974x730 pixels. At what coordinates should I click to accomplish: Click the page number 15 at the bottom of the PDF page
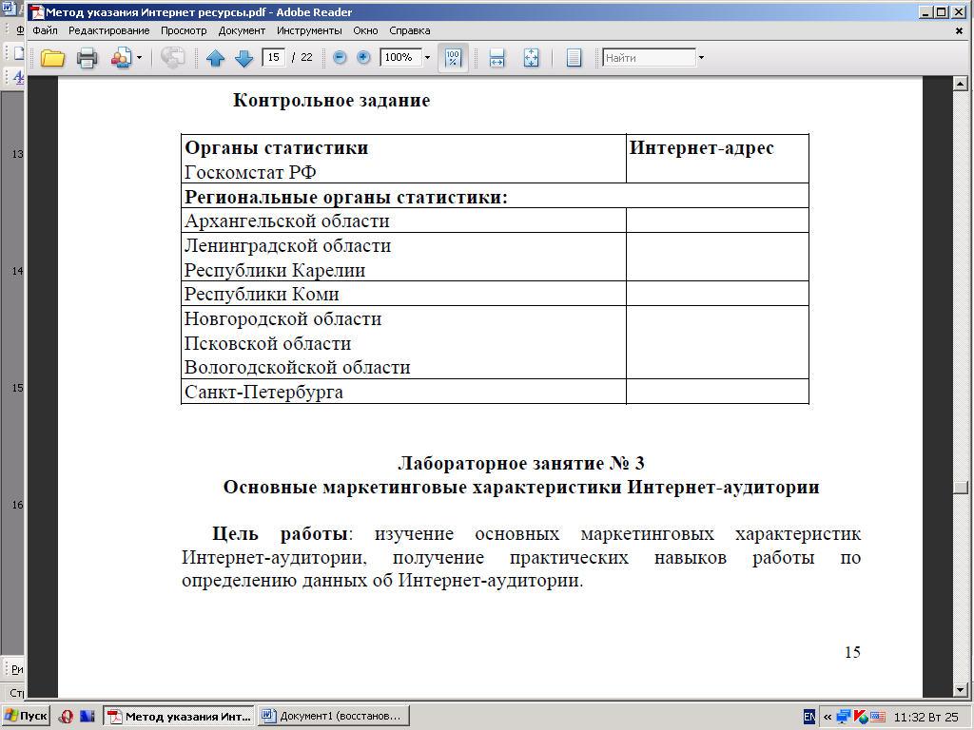[x=852, y=652]
